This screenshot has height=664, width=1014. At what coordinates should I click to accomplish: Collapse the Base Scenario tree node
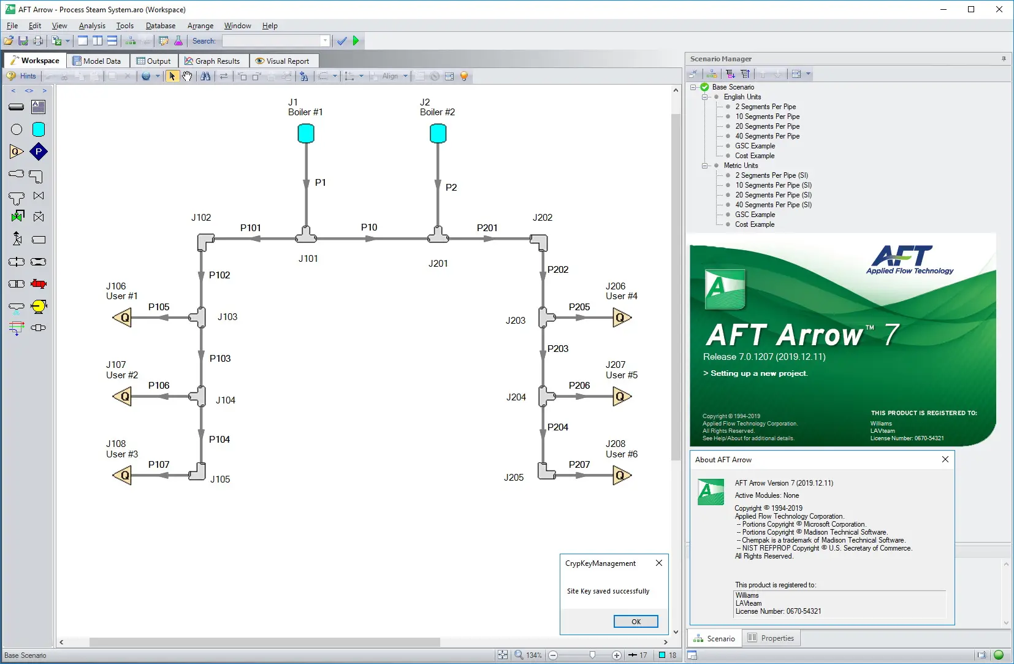693,87
